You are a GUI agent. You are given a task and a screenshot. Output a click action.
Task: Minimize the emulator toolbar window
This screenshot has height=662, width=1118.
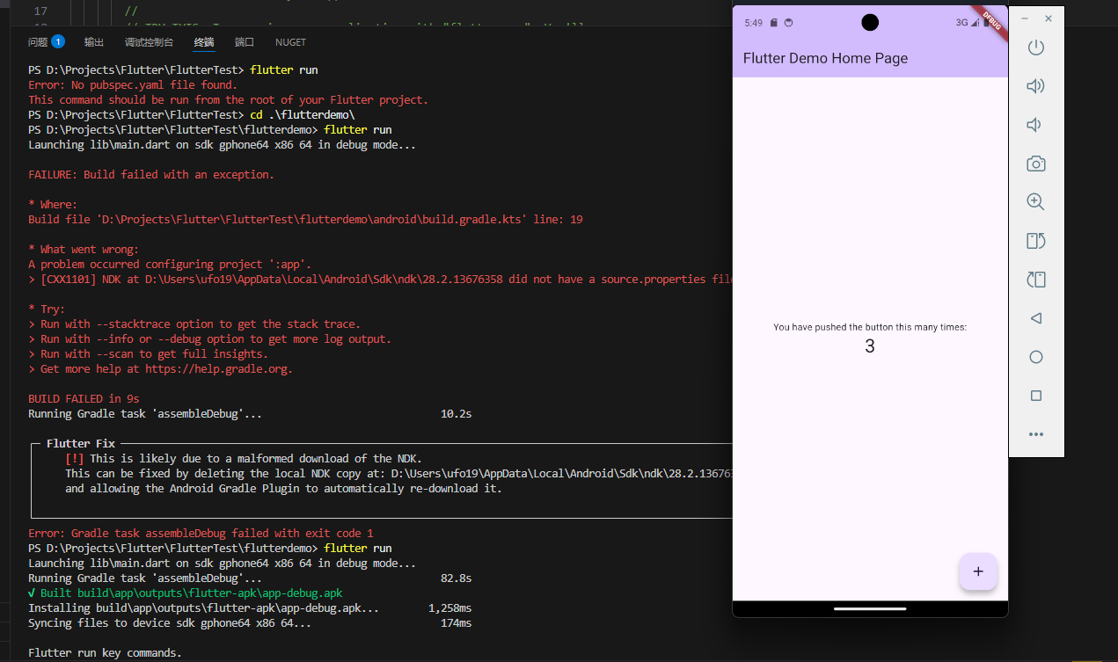tap(1026, 18)
